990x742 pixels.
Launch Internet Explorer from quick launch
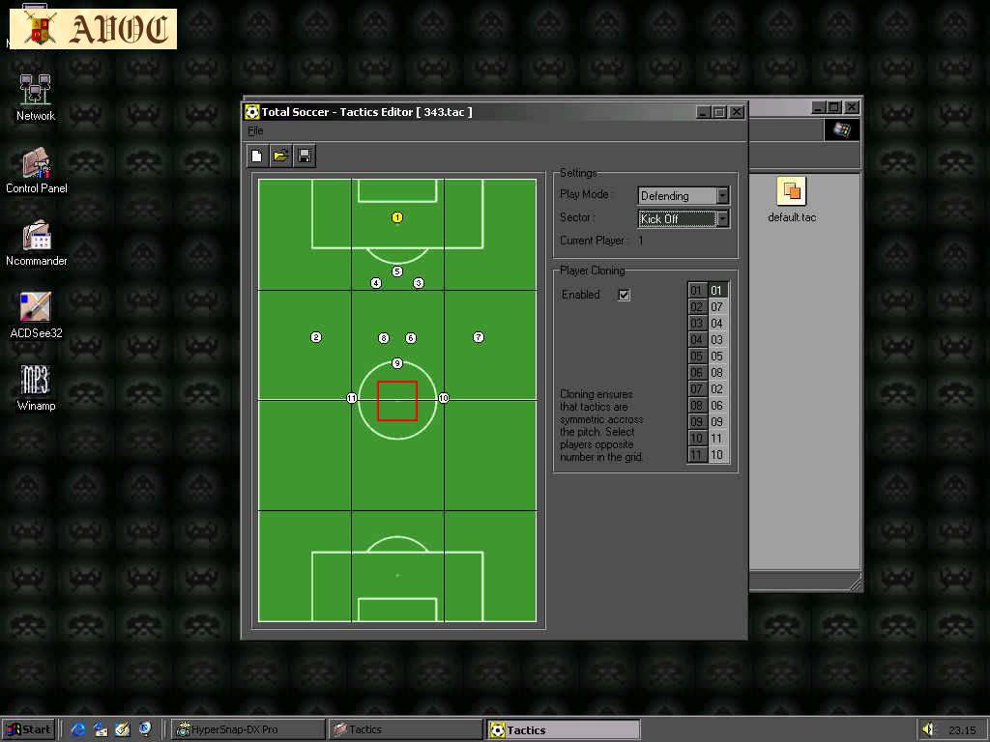78,730
